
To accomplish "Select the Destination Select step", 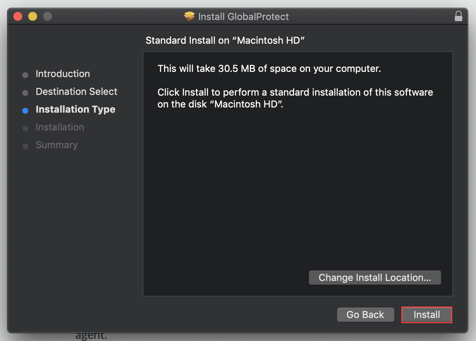I will click(x=76, y=92).
